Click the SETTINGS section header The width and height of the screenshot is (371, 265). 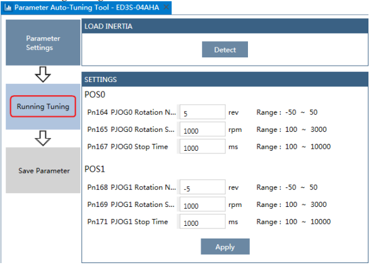[225, 79]
